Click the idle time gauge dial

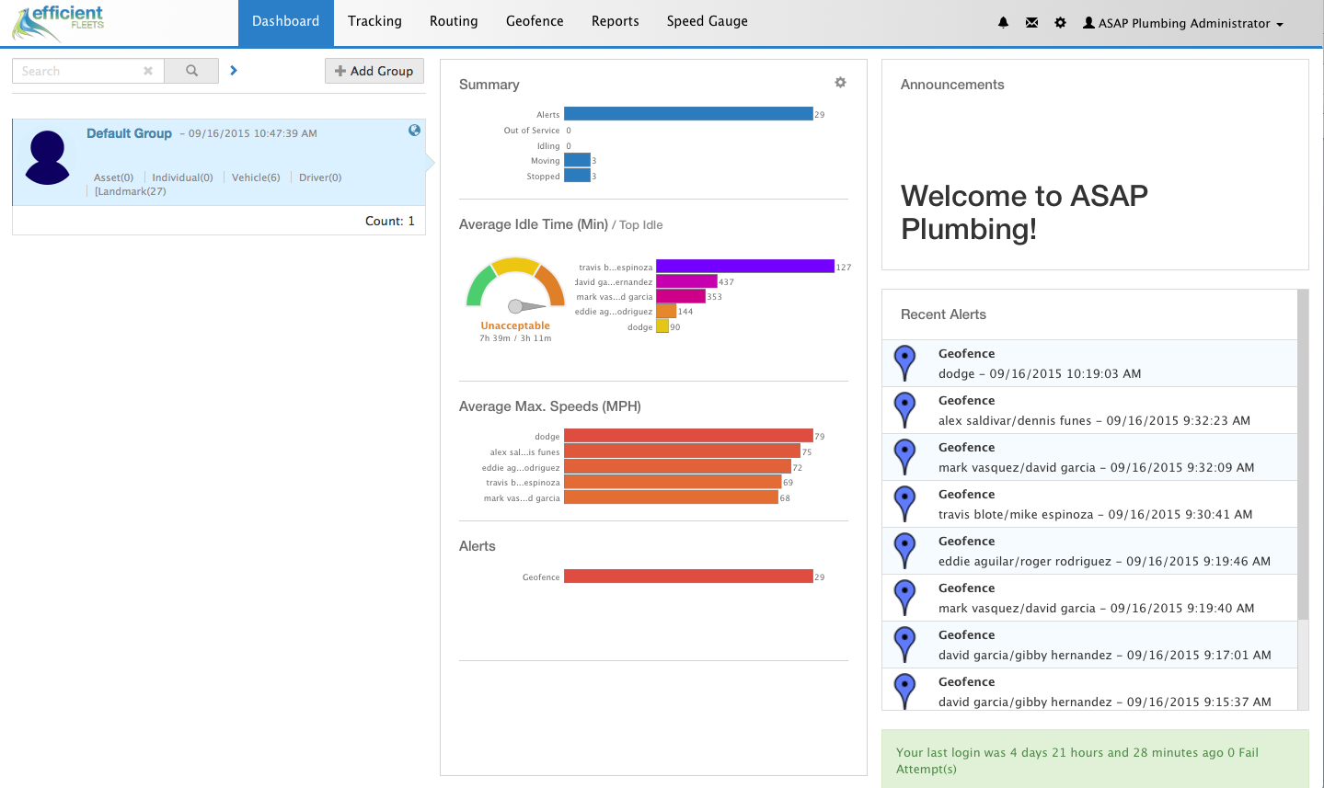(x=515, y=286)
